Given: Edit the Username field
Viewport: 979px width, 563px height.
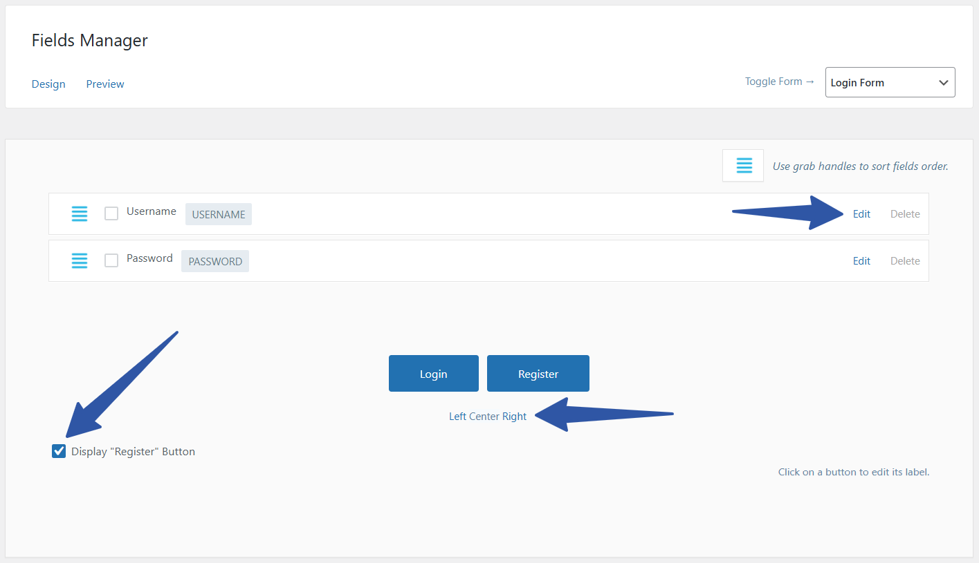Looking at the screenshot, I should point(861,213).
